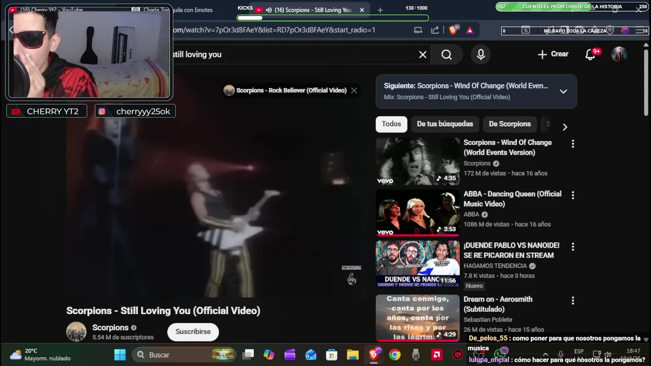Open ABBA Dancing Queen video title
The width and height of the screenshot is (651, 366).
513,199
